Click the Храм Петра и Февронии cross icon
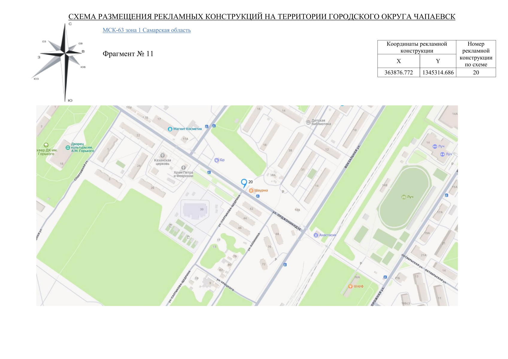The height and width of the screenshot is (359, 508). click(x=184, y=168)
